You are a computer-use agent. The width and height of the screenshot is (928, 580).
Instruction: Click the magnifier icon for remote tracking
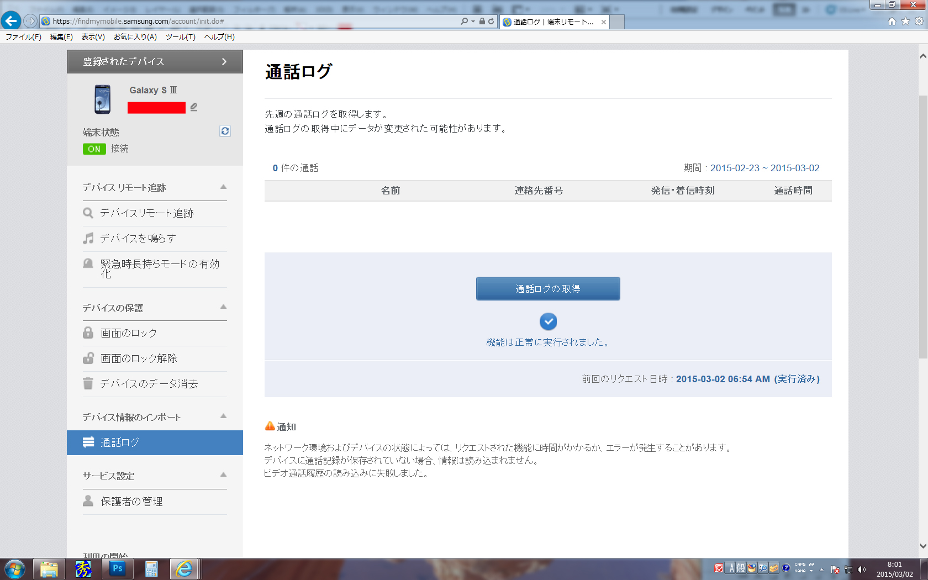coord(88,213)
